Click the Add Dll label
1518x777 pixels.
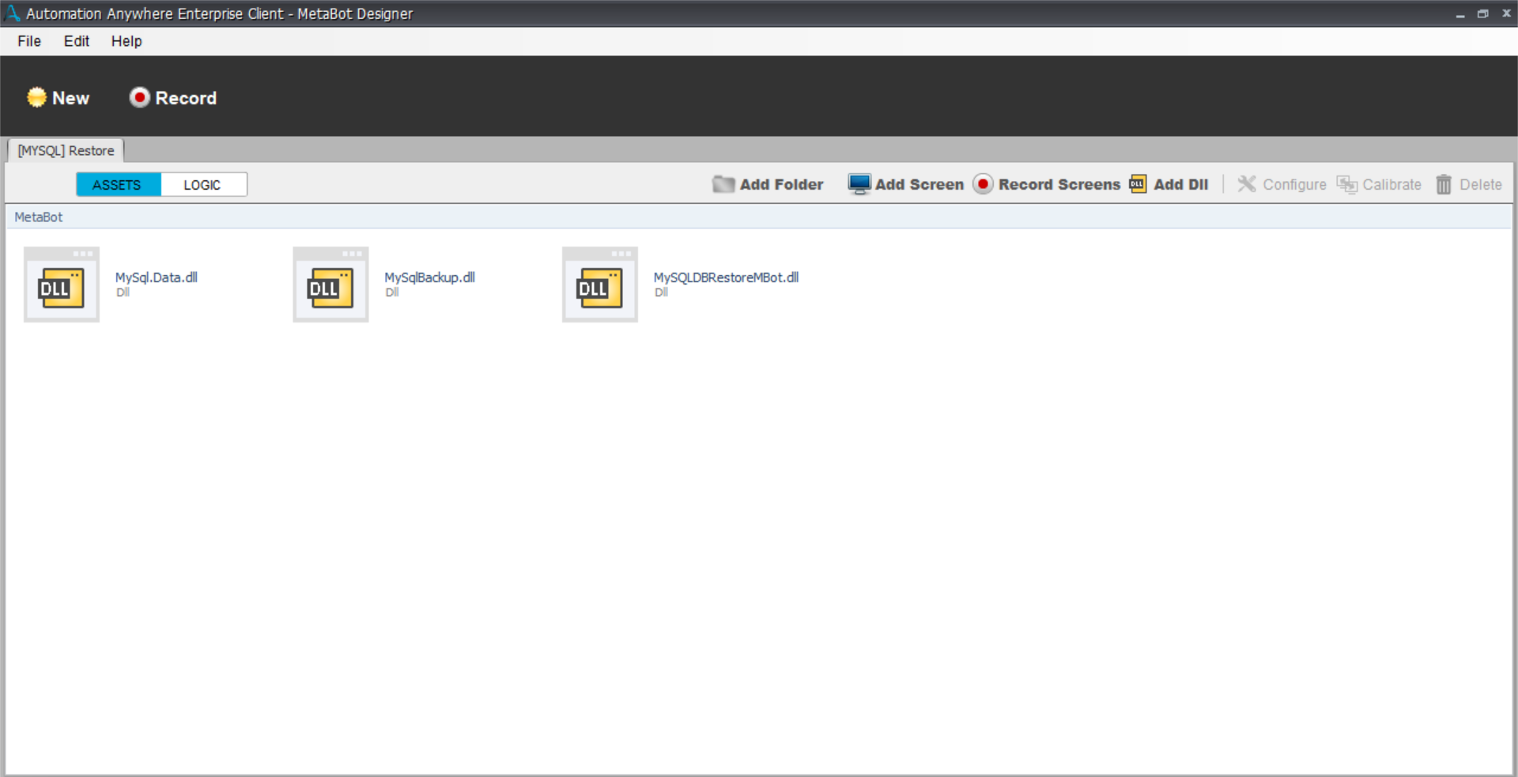1181,184
